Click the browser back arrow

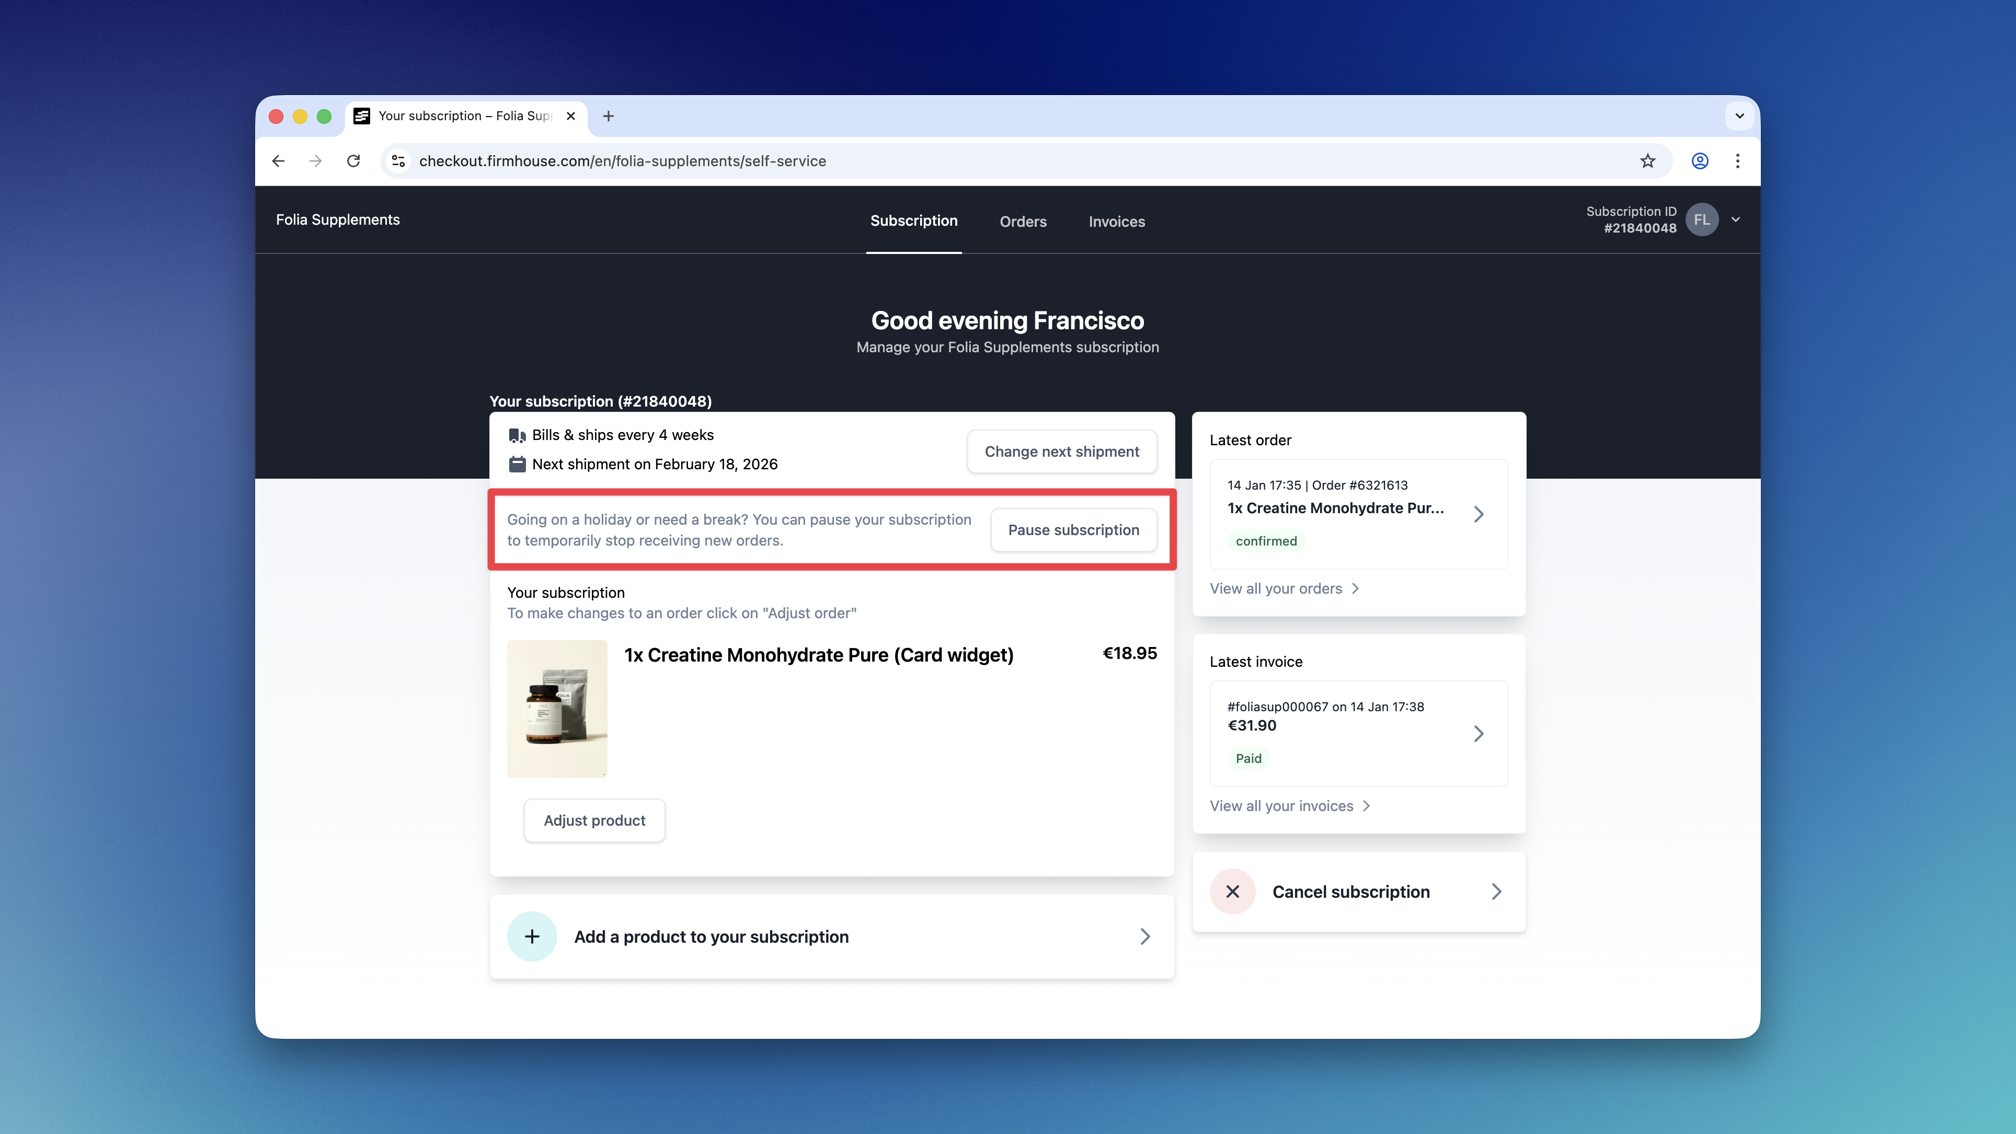pyautogui.click(x=278, y=161)
